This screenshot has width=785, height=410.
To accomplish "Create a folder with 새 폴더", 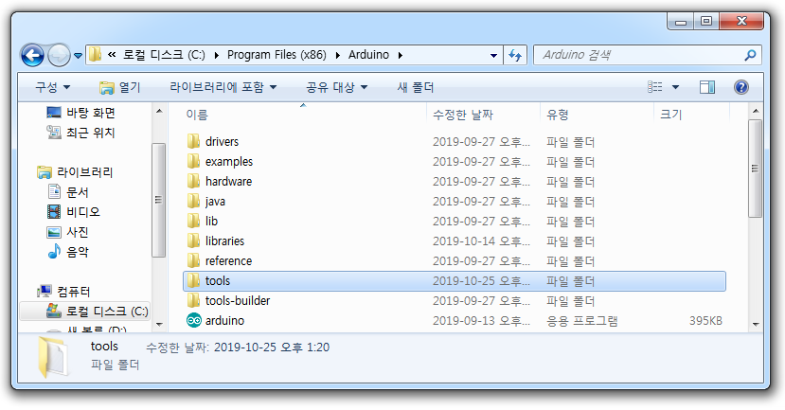I will point(416,87).
